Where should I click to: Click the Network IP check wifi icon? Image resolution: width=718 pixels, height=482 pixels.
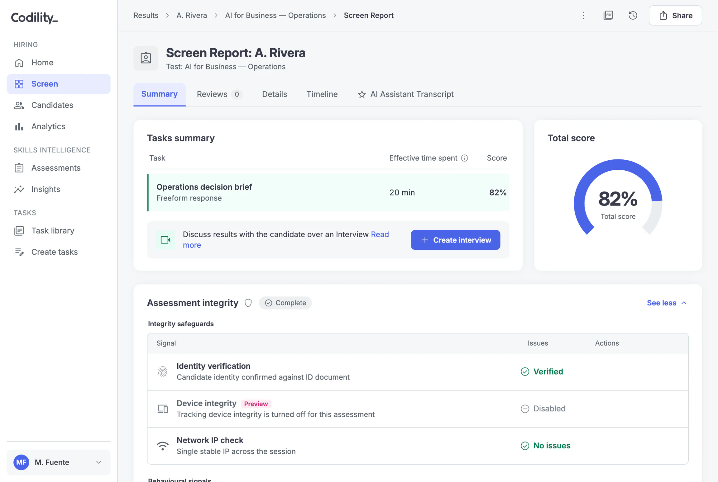click(162, 446)
